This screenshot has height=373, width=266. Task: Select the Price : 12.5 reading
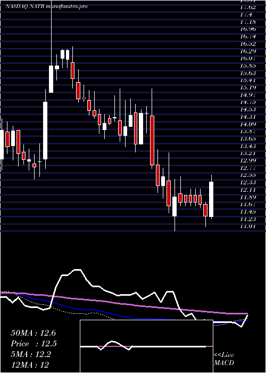34,344
